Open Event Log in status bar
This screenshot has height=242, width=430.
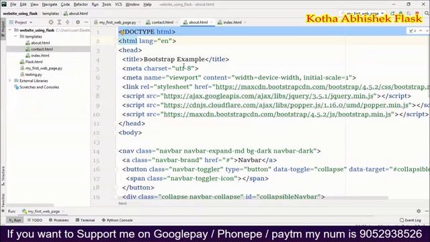411,220
